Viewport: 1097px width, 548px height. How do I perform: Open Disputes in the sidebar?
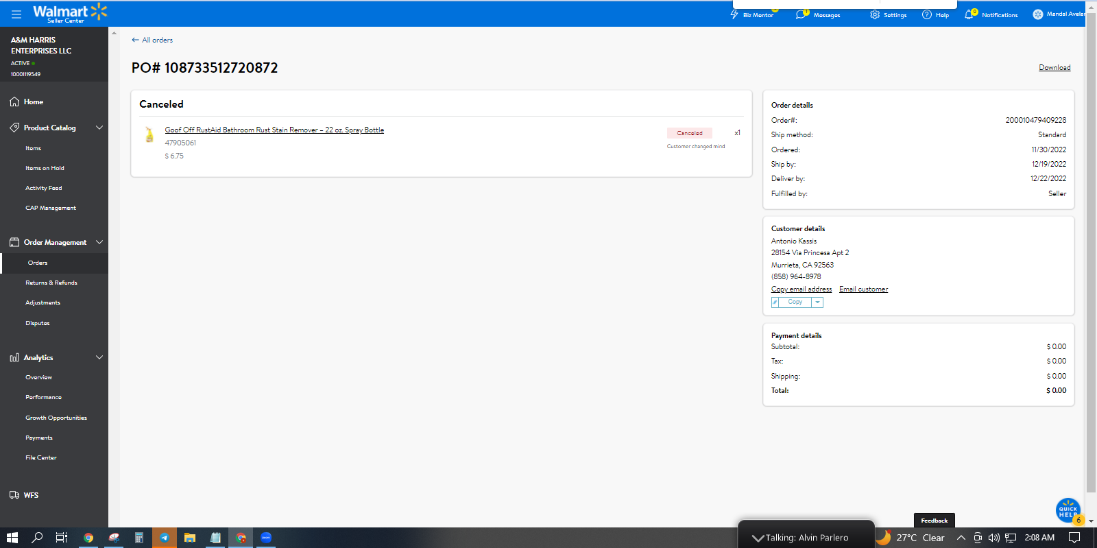pyautogui.click(x=38, y=323)
